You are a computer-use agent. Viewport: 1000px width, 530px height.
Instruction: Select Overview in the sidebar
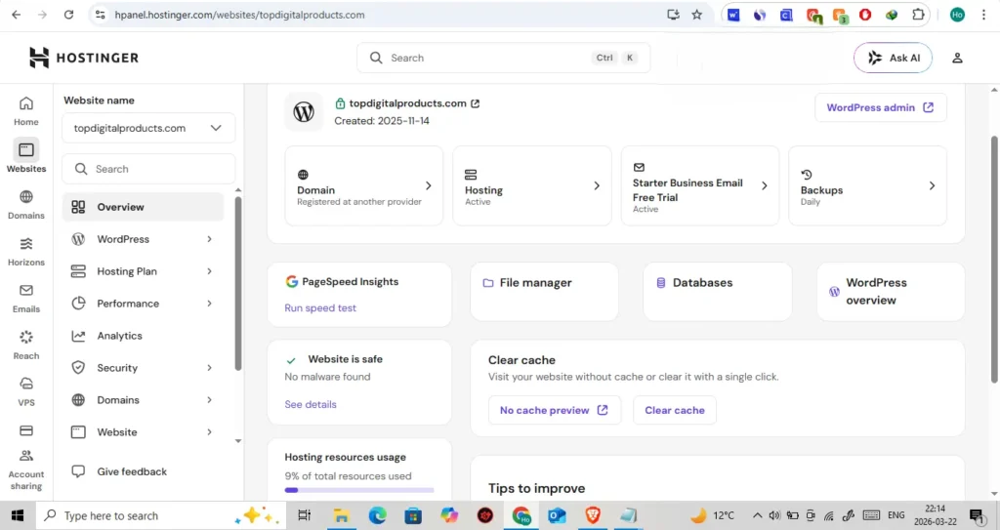pos(143,207)
